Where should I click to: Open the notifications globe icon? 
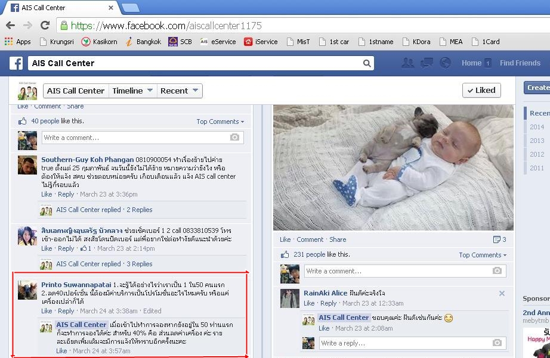point(445,63)
